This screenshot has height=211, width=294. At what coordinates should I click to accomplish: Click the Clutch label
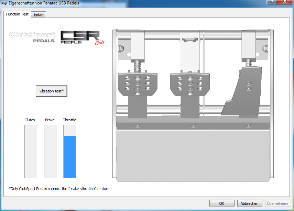pyautogui.click(x=30, y=120)
